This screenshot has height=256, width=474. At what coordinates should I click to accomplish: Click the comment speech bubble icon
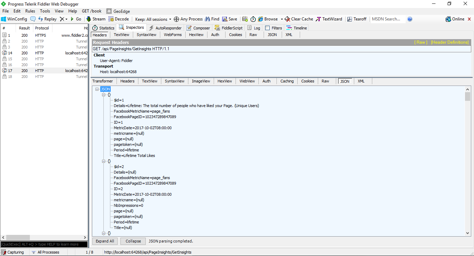click(x=33, y=19)
